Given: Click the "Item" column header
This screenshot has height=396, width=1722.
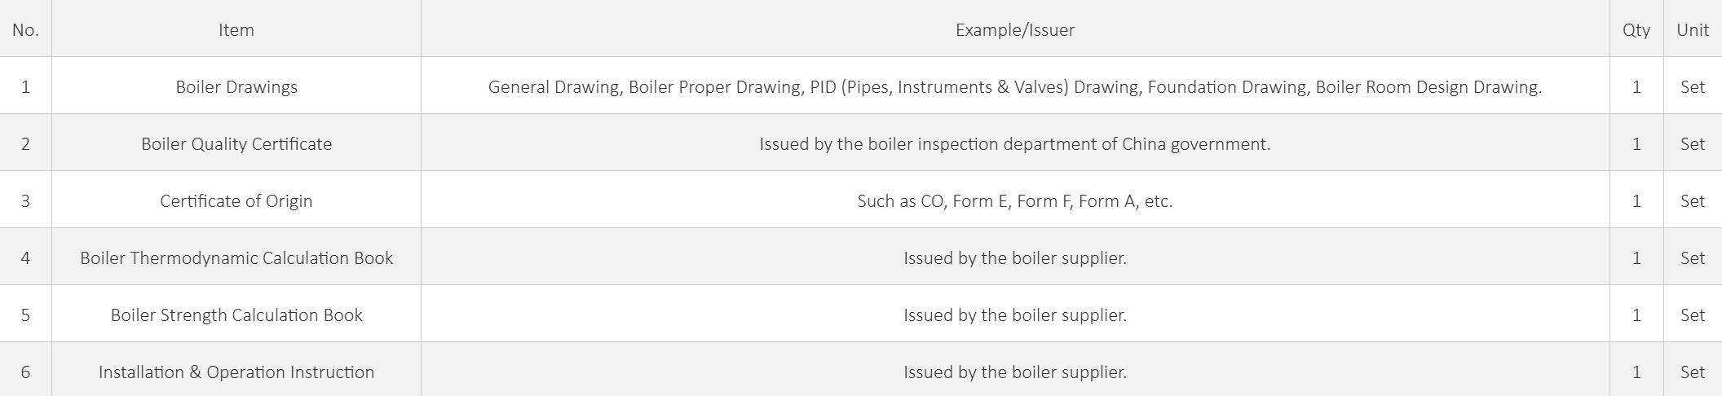Looking at the screenshot, I should [x=236, y=30].
